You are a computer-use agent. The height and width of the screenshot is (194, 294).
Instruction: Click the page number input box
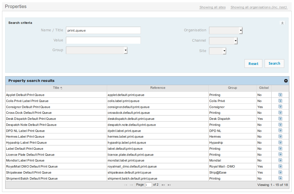148,185
